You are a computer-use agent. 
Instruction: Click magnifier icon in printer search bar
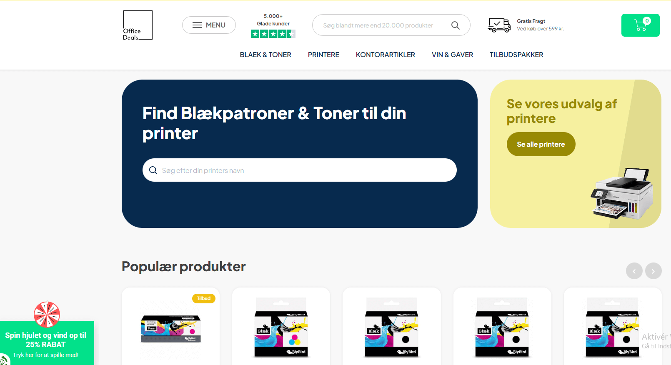point(153,170)
